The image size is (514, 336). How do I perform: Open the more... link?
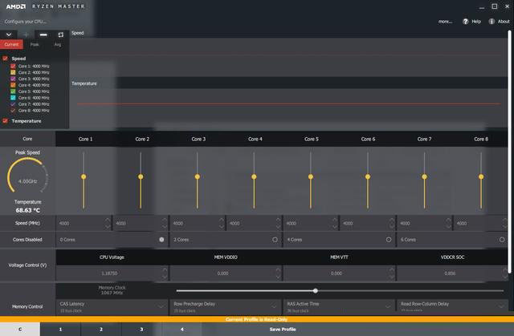(445, 22)
